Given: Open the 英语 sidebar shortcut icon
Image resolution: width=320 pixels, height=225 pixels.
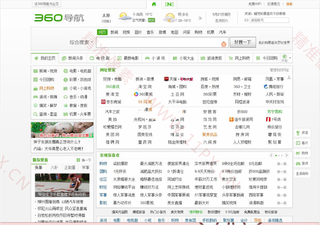Looking at the screenshot, I should point(301,132).
